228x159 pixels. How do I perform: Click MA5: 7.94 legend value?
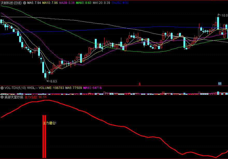pos(34,3)
